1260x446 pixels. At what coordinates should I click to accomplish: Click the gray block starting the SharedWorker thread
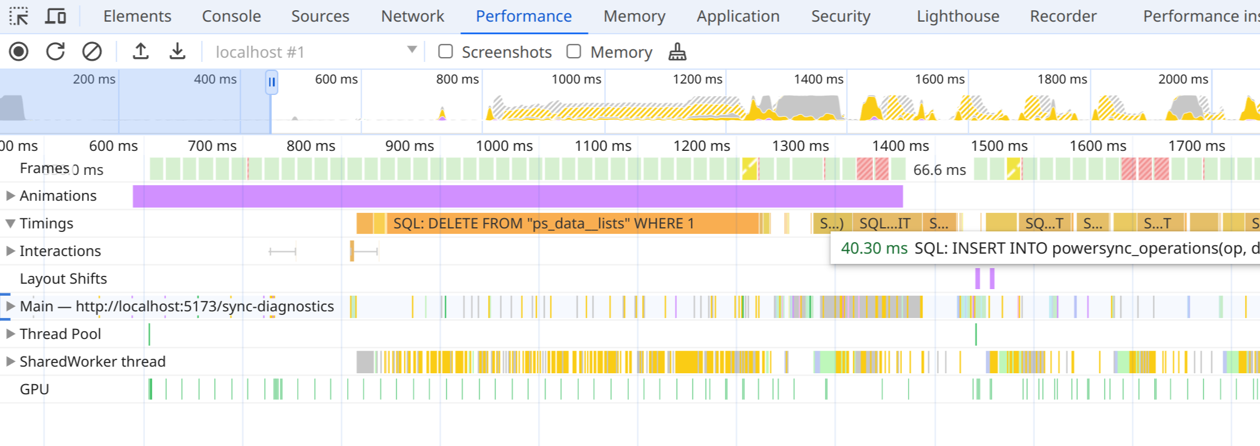pyautogui.click(x=365, y=362)
